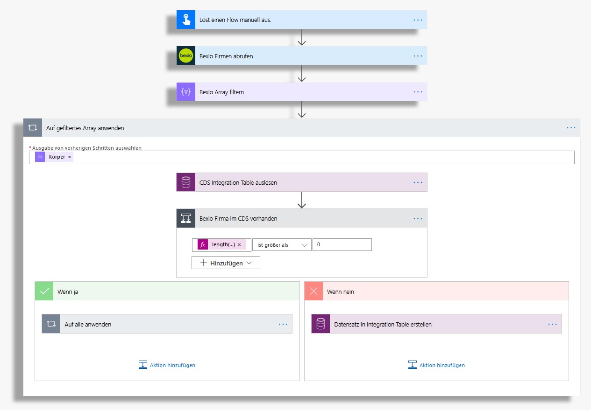Click the 'Wenn nein' branch header text
Screen dimensions: 591x410
coord(341,292)
